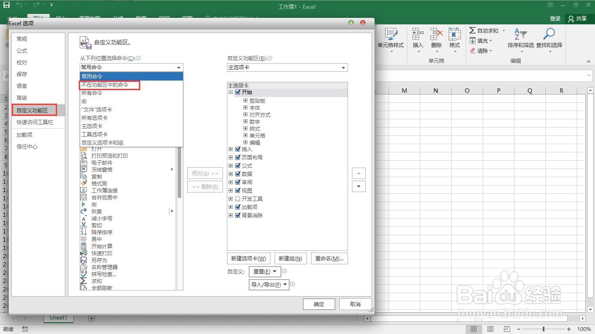Uncheck the 页面布局 tab checkbox
The width and height of the screenshot is (595, 334).
237,157
